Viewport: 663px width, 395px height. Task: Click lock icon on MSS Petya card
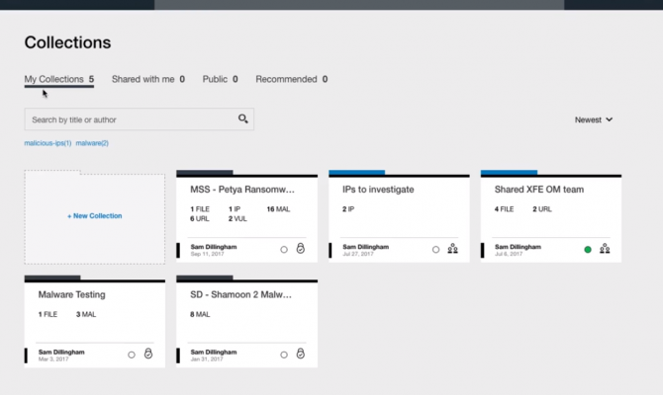(x=301, y=249)
